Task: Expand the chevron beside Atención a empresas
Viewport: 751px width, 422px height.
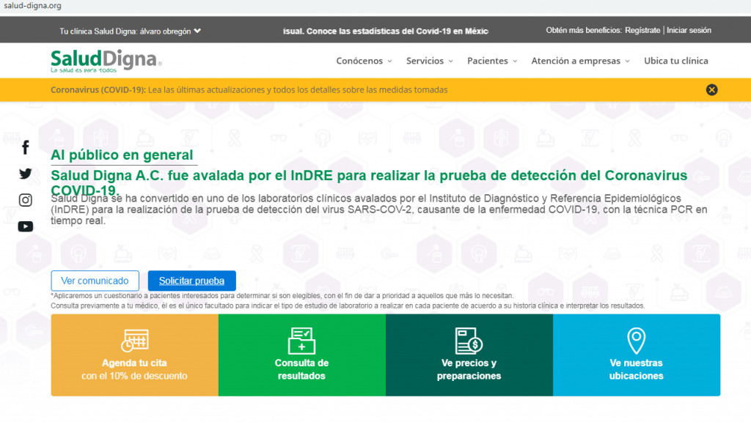Action: click(628, 62)
